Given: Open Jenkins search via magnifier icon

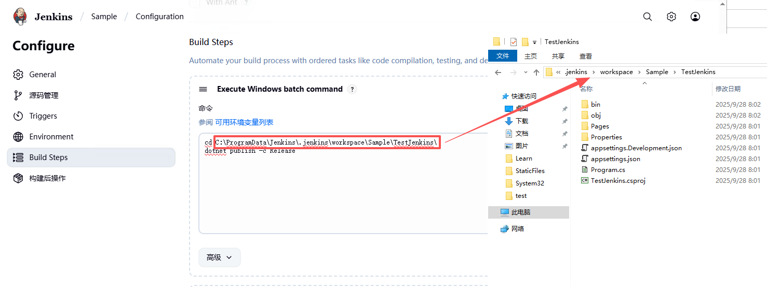Looking at the screenshot, I should pos(647,17).
